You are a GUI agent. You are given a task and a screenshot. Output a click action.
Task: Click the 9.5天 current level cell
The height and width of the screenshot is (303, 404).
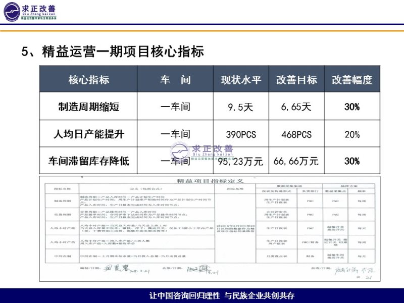pos(241,107)
